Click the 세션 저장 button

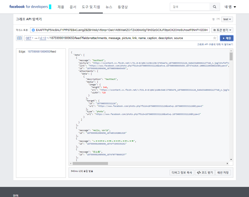click(x=223, y=173)
